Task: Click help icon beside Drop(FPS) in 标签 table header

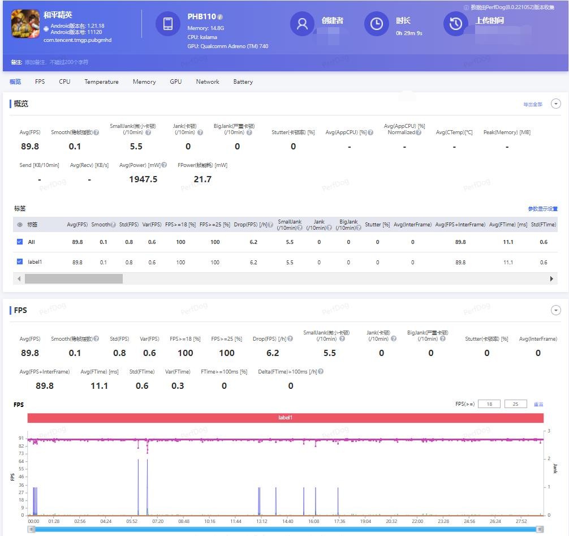Action: 270,225
